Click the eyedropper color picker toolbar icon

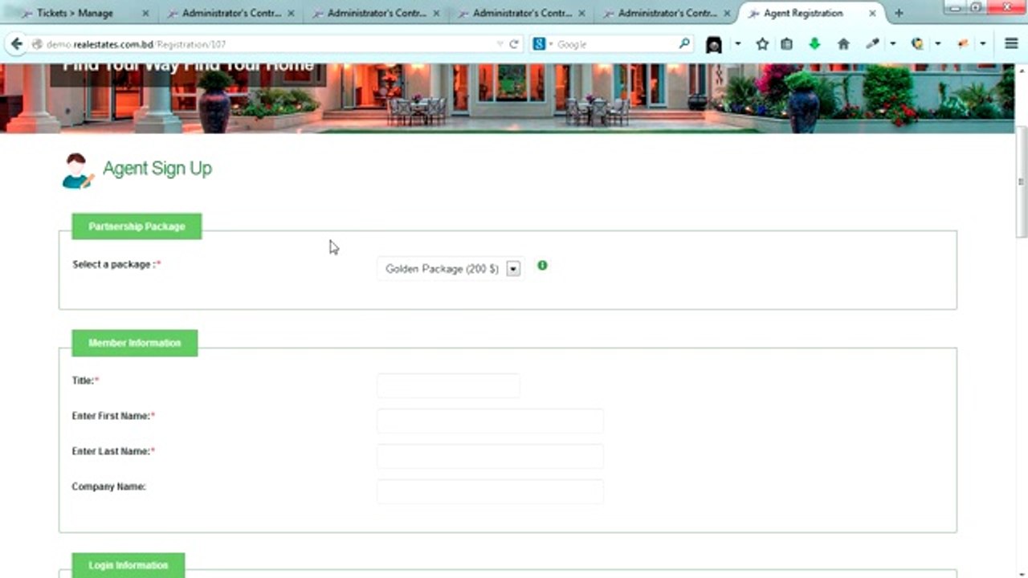pos(872,44)
